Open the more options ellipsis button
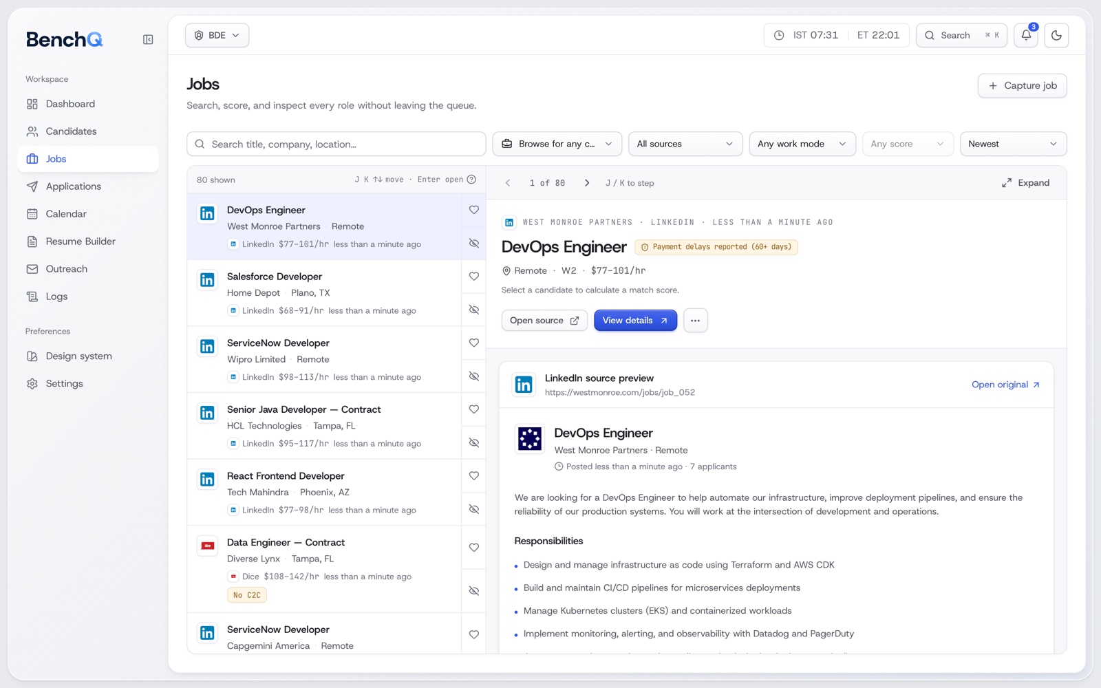The width and height of the screenshot is (1101, 688). pos(696,321)
